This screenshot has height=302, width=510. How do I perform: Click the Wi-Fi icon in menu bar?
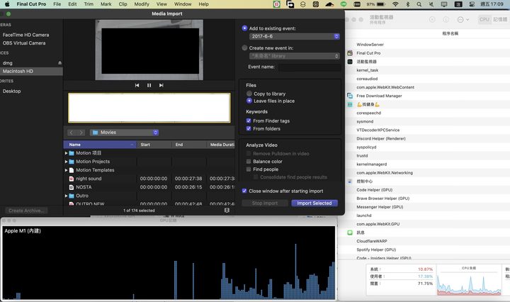pos(395,4)
